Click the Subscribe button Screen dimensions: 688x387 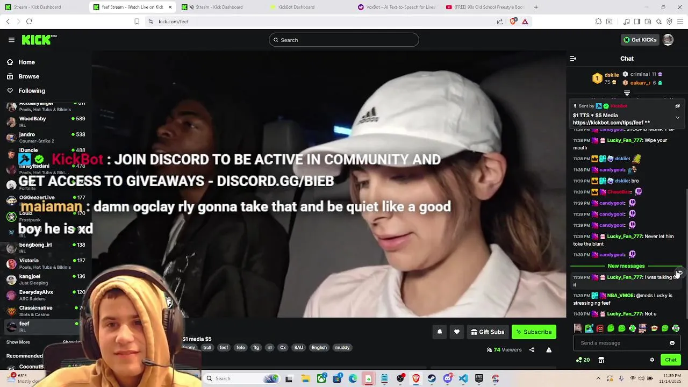[x=534, y=332]
